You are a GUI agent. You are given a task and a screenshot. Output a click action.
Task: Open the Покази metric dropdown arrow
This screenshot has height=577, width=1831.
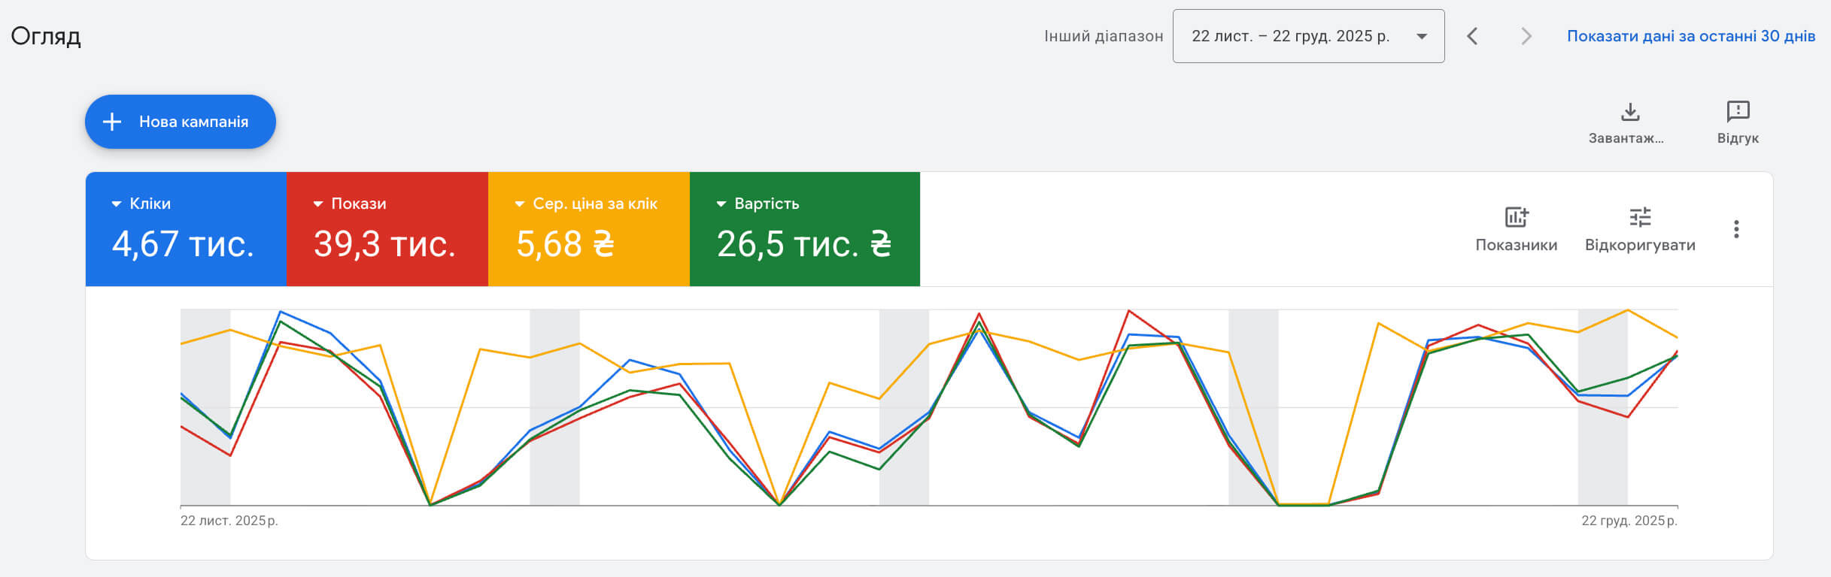[x=317, y=204]
